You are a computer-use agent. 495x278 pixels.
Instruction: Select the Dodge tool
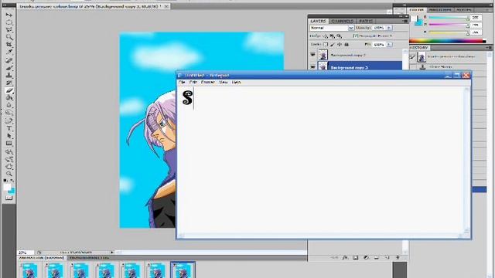[9, 113]
